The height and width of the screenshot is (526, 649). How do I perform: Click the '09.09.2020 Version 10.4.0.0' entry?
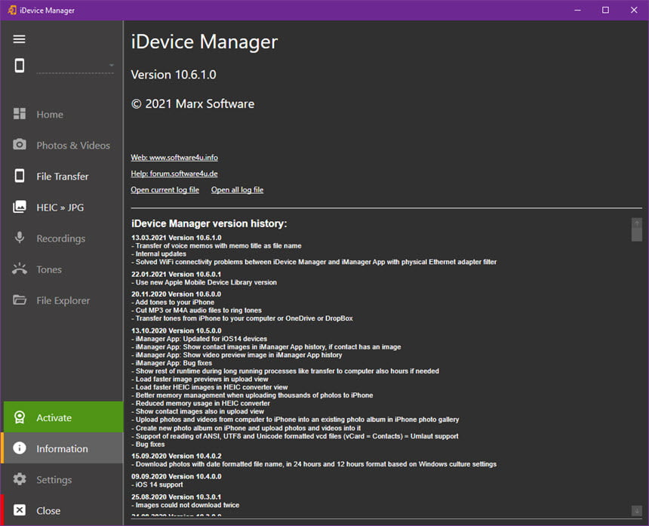click(x=177, y=476)
